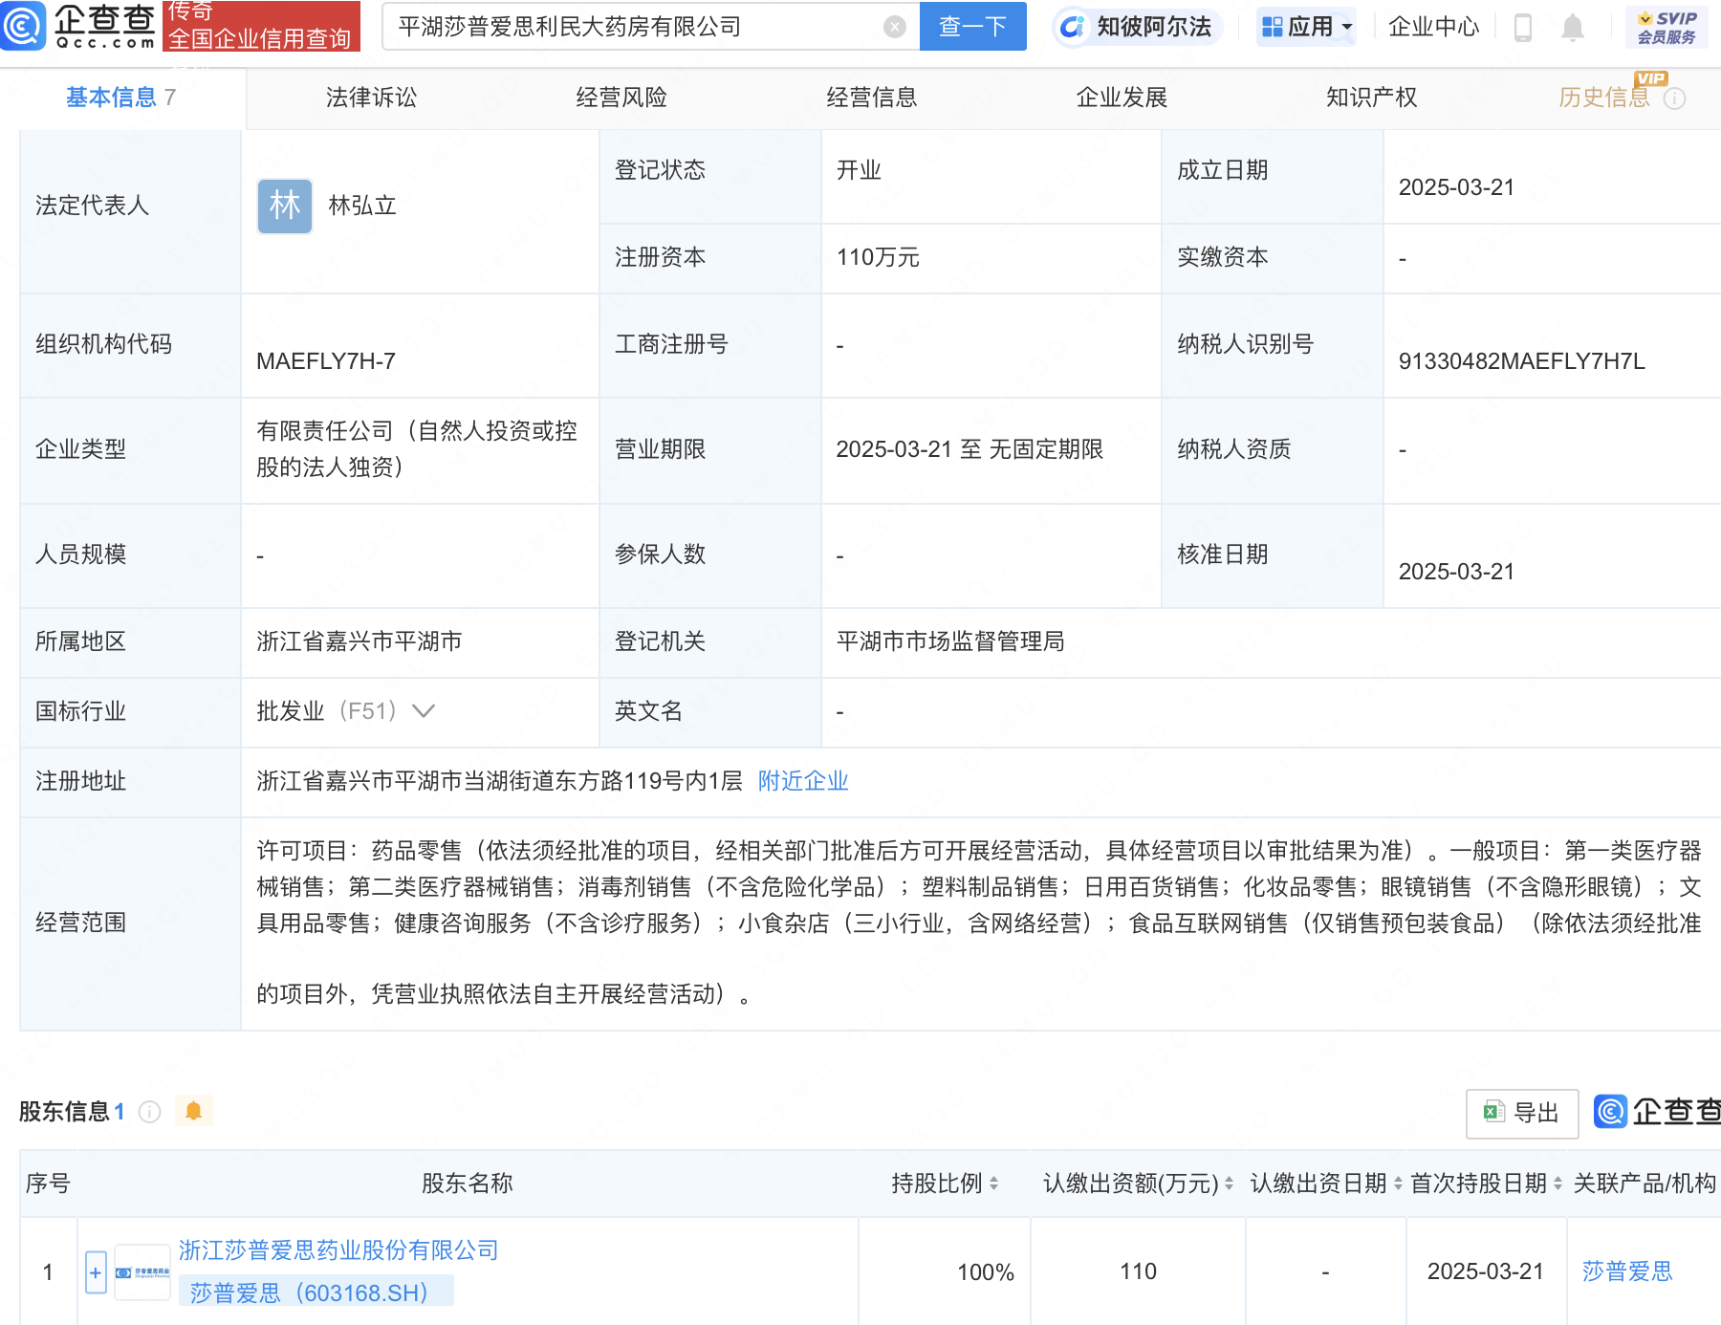Image resolution: width=1721 pixels, height=1325 pixels.
Task: Sort by 认缴出资额(万元) column arrows
Action: tap(1229, 1184)
